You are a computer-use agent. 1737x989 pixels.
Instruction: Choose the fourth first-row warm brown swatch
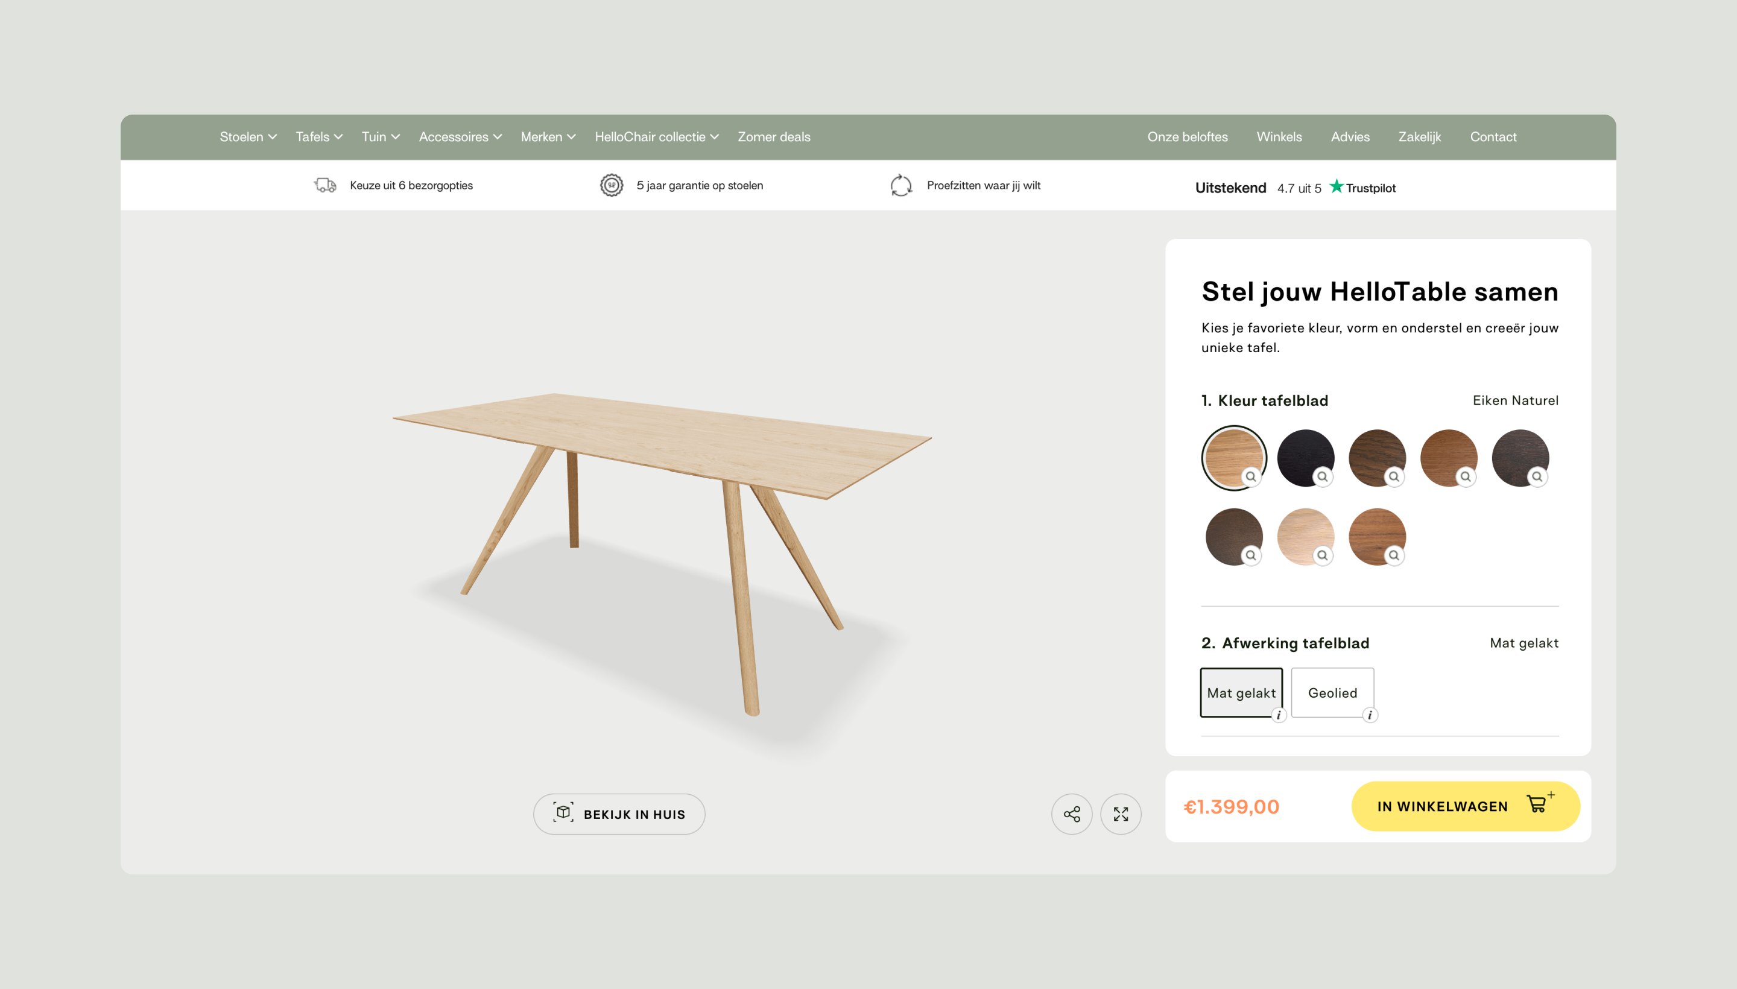(1448, 457)
